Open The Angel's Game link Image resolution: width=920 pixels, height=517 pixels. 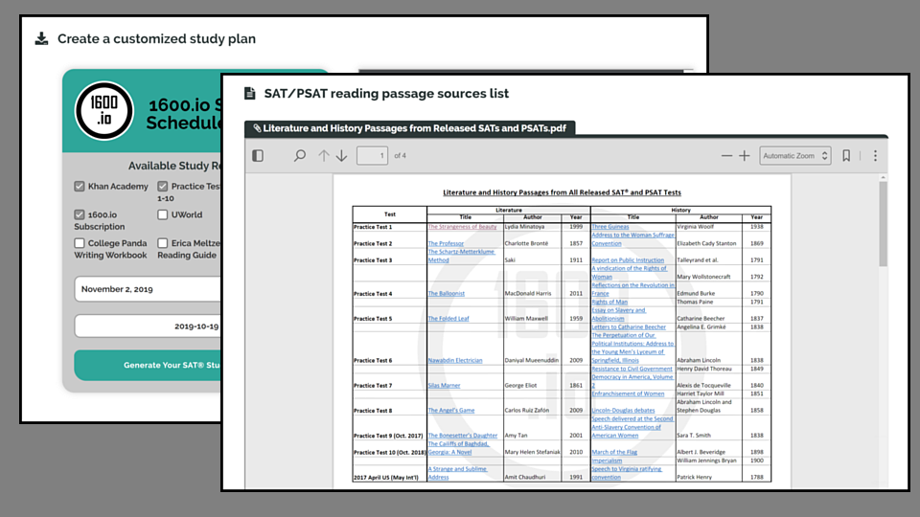(450, 411)
